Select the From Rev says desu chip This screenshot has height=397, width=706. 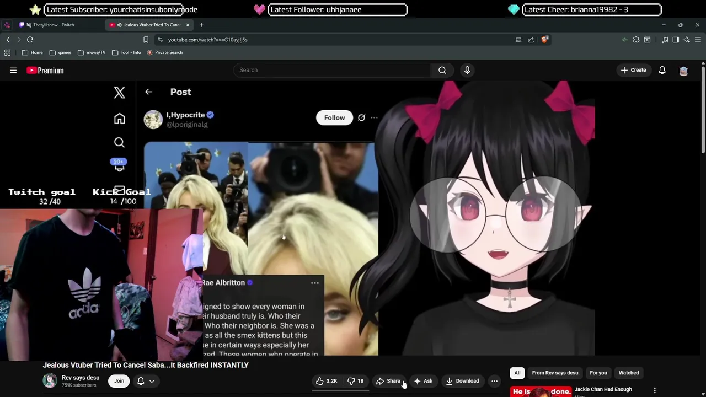[555, 373]
